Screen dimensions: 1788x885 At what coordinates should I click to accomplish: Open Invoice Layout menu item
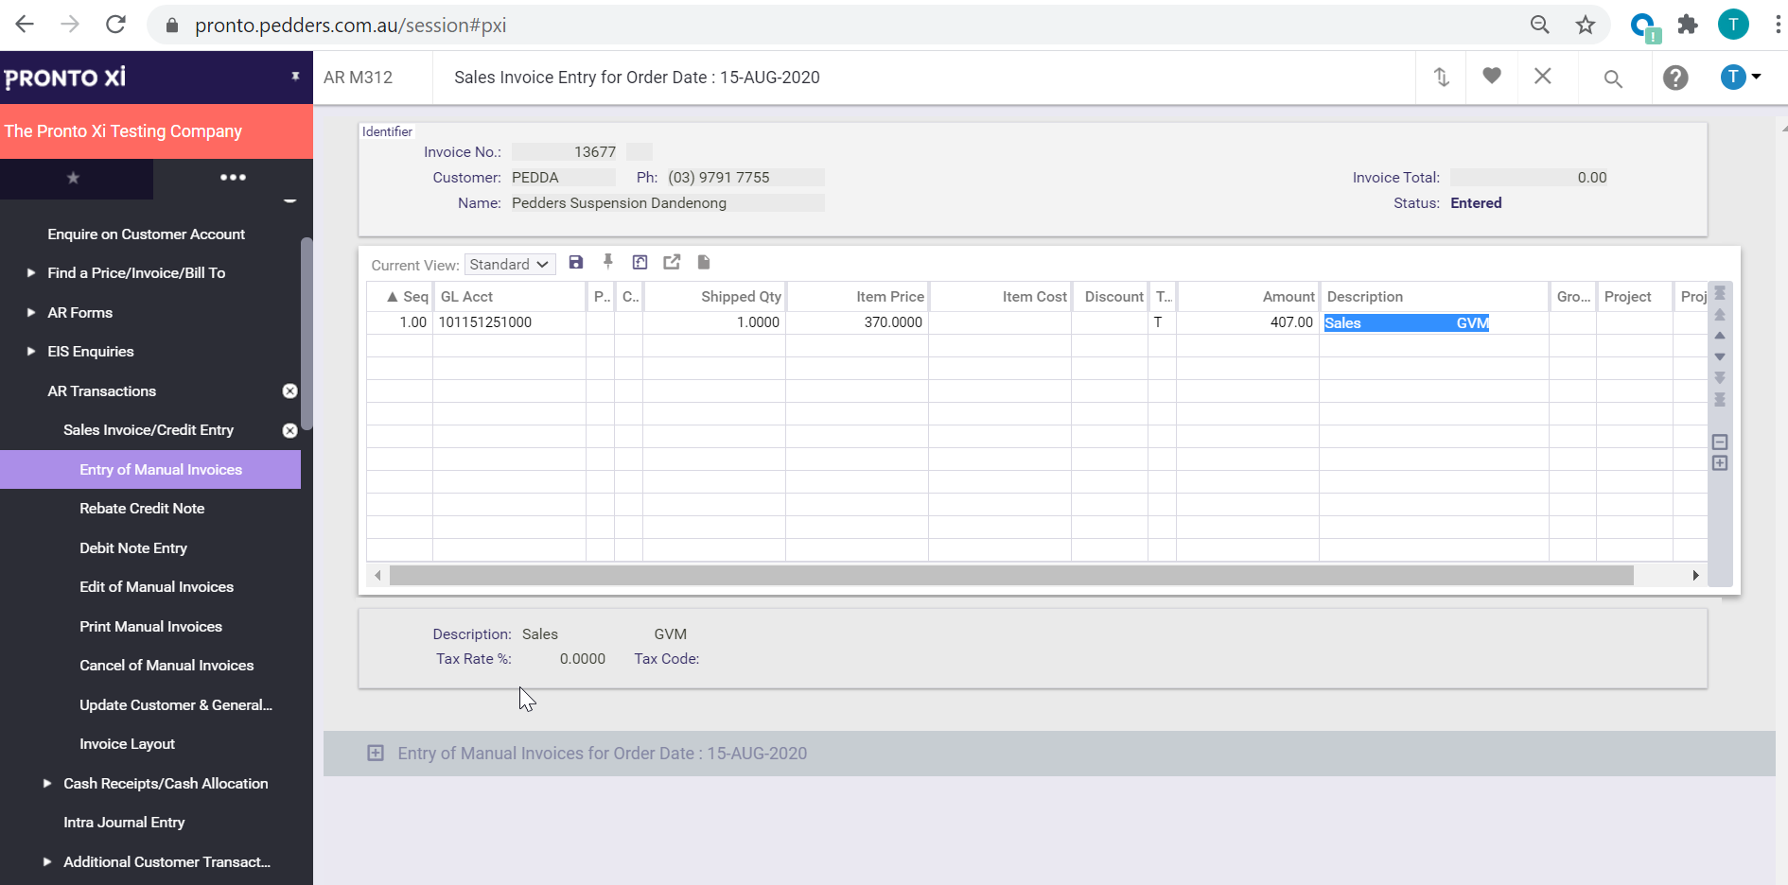tap(127, 744)
